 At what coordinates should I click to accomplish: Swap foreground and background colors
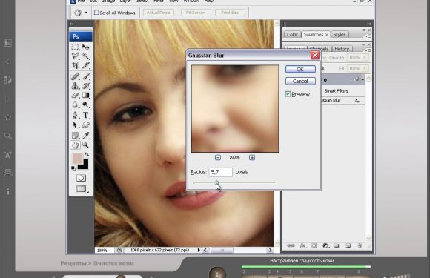pyautogui.click(x=87, y=155)
